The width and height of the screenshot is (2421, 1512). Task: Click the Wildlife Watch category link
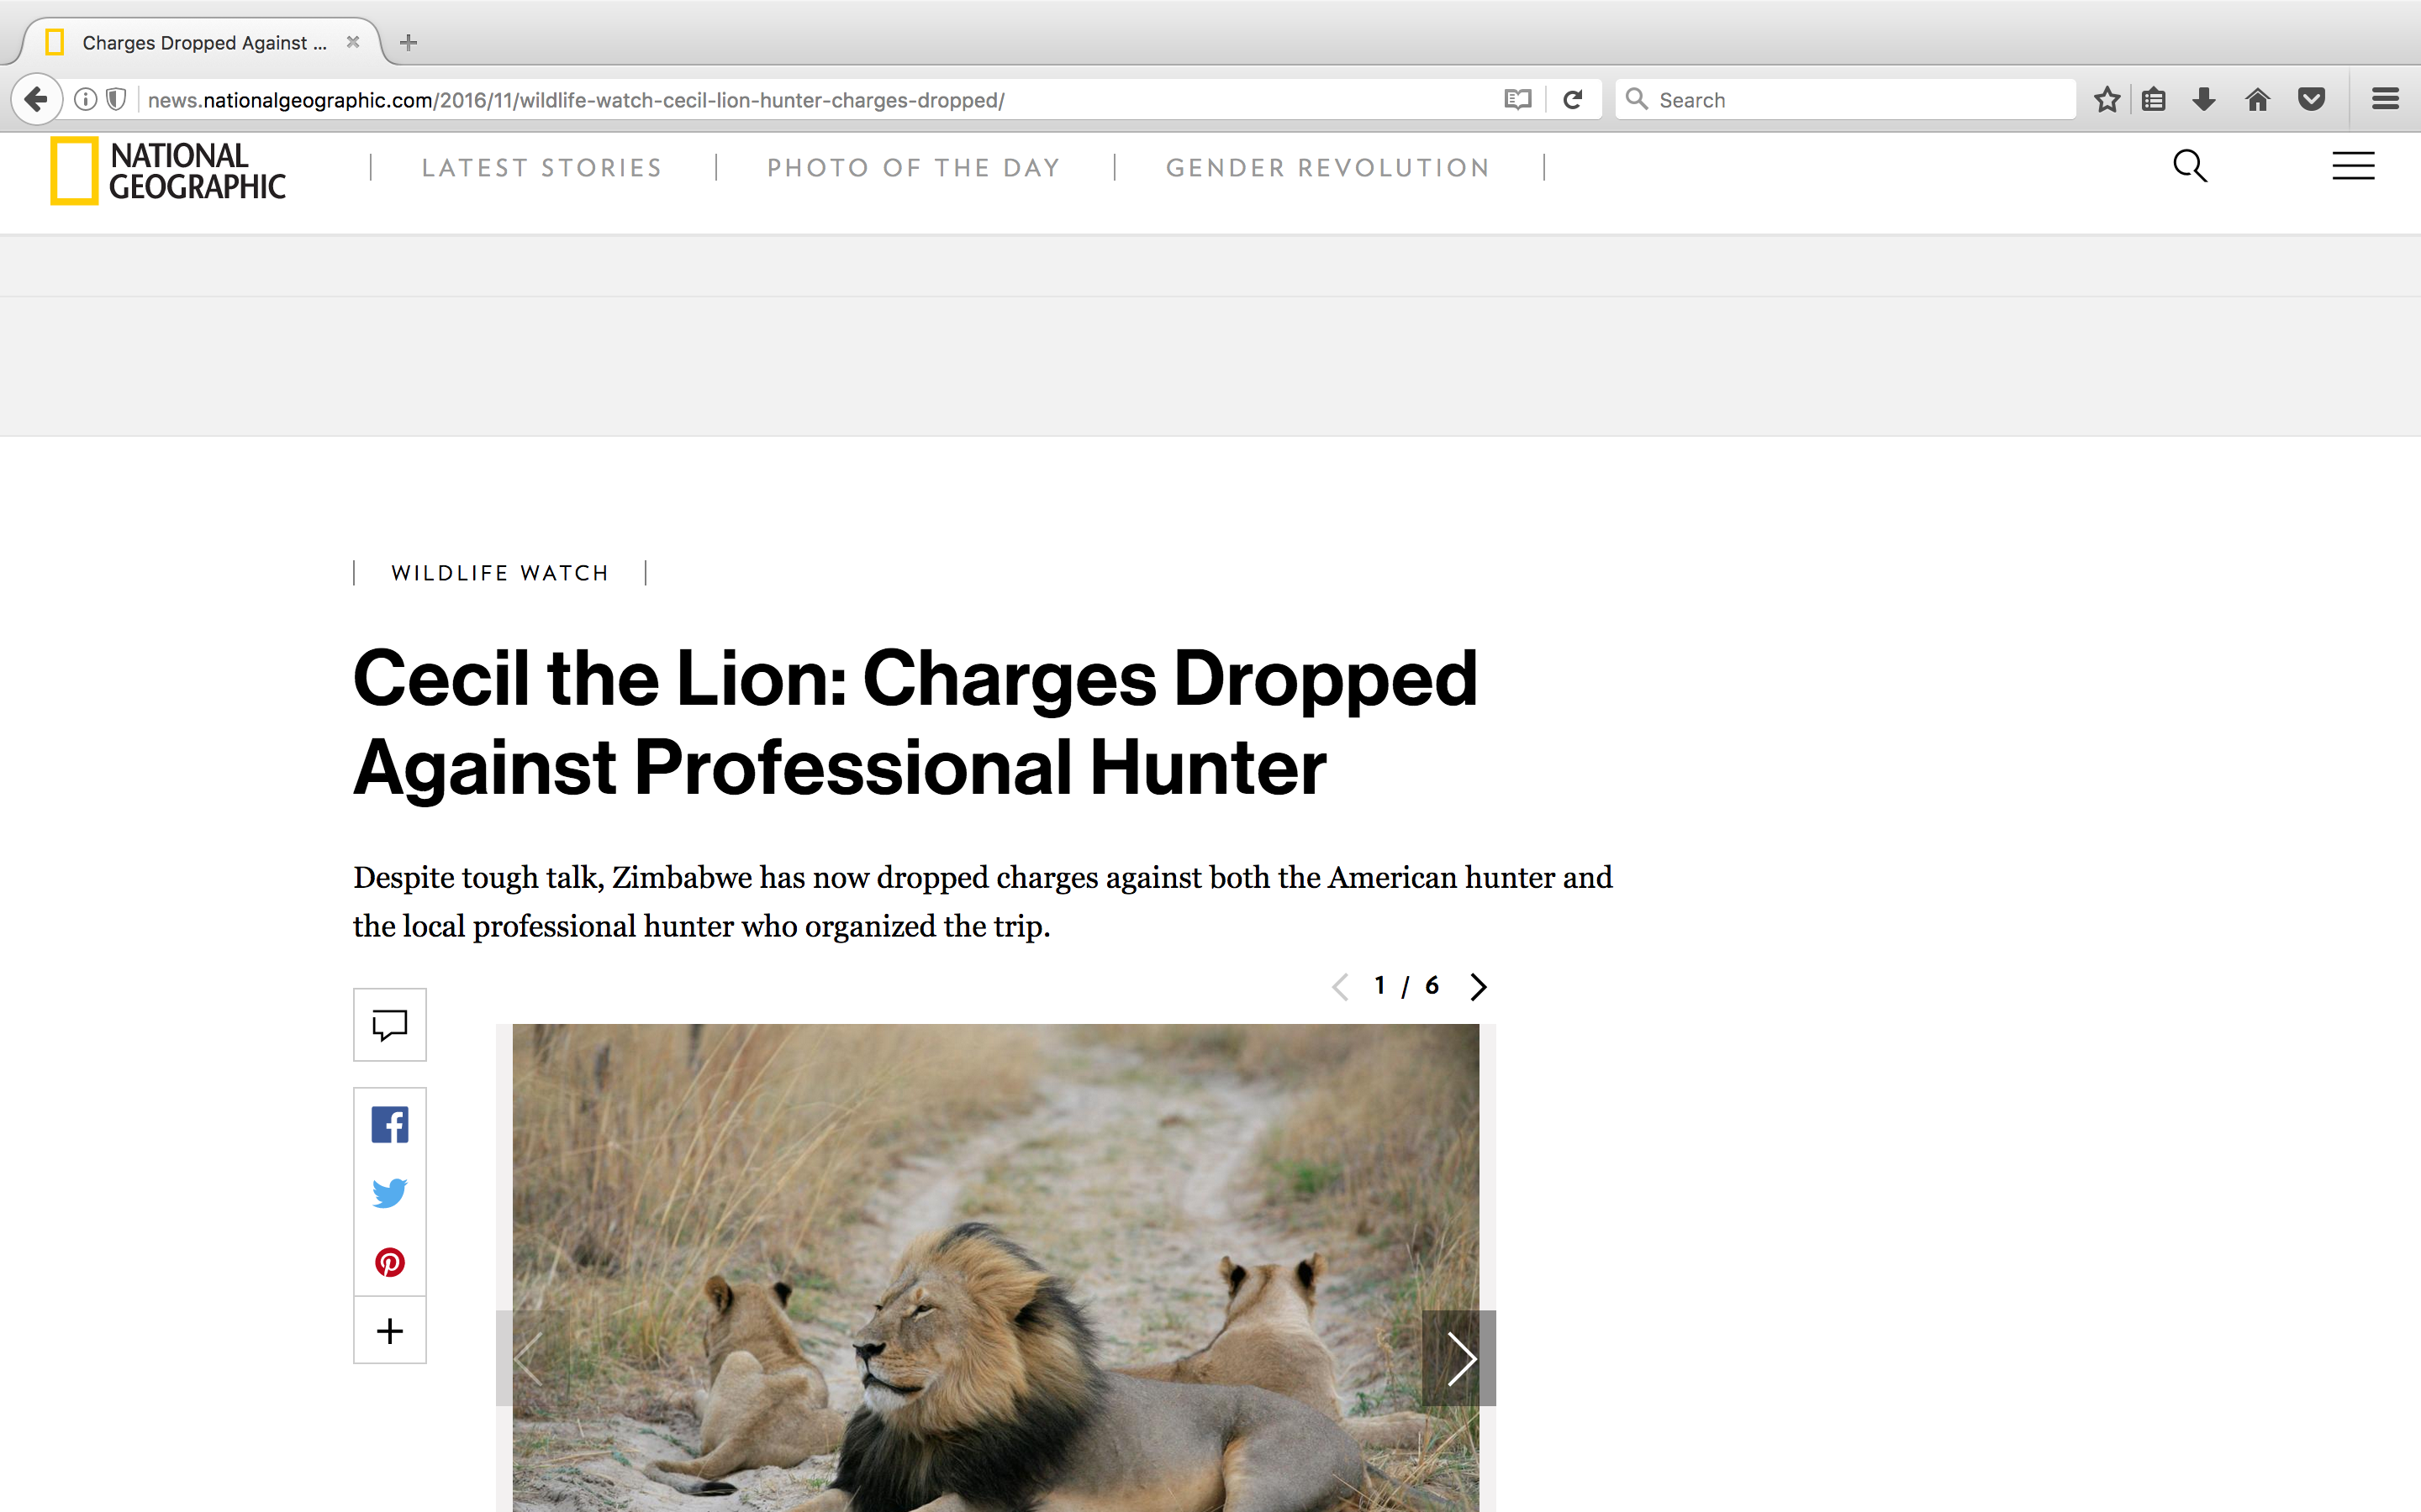tap(500, 573)
